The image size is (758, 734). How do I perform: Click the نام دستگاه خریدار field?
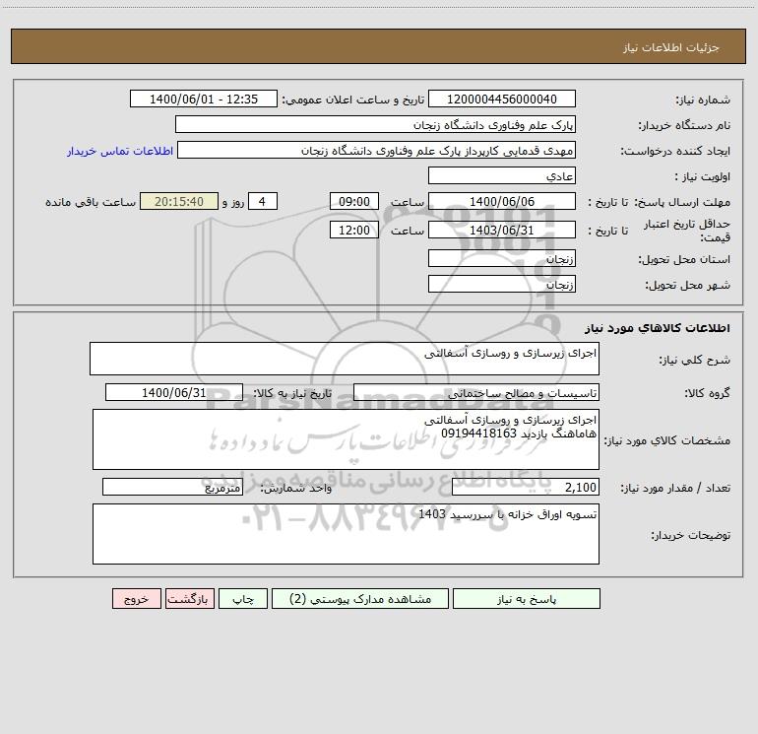coord(375,124)
